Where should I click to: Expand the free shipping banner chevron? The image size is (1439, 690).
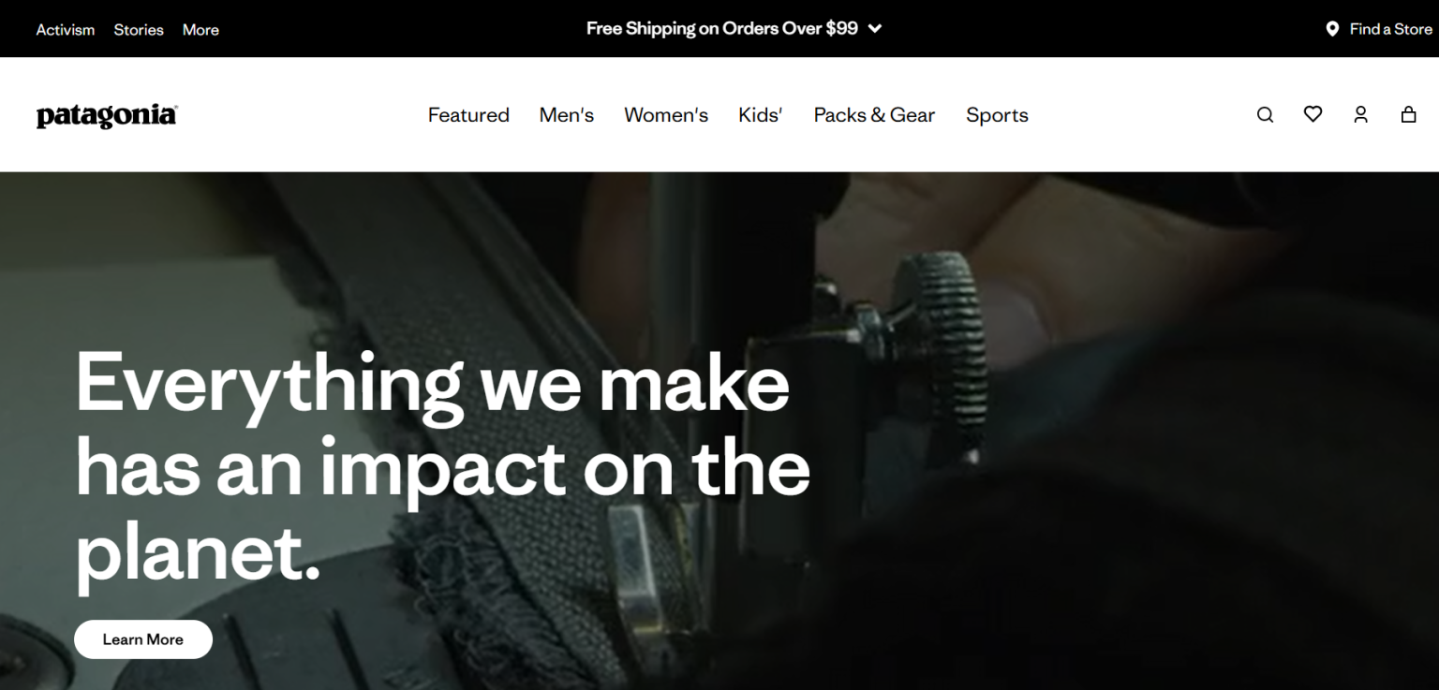[875, 29]
